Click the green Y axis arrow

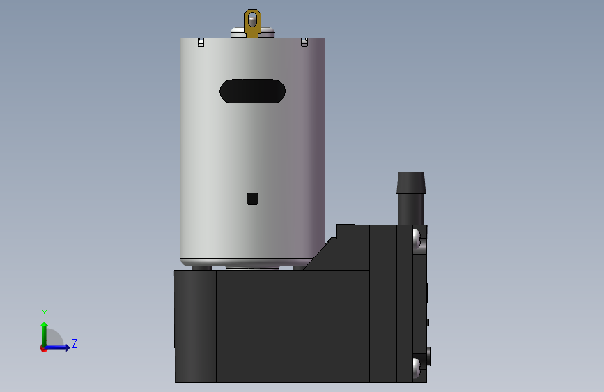(45, 334)
